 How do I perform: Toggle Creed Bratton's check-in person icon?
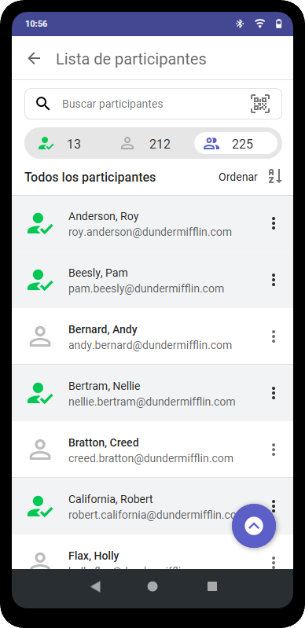(40, 450)
